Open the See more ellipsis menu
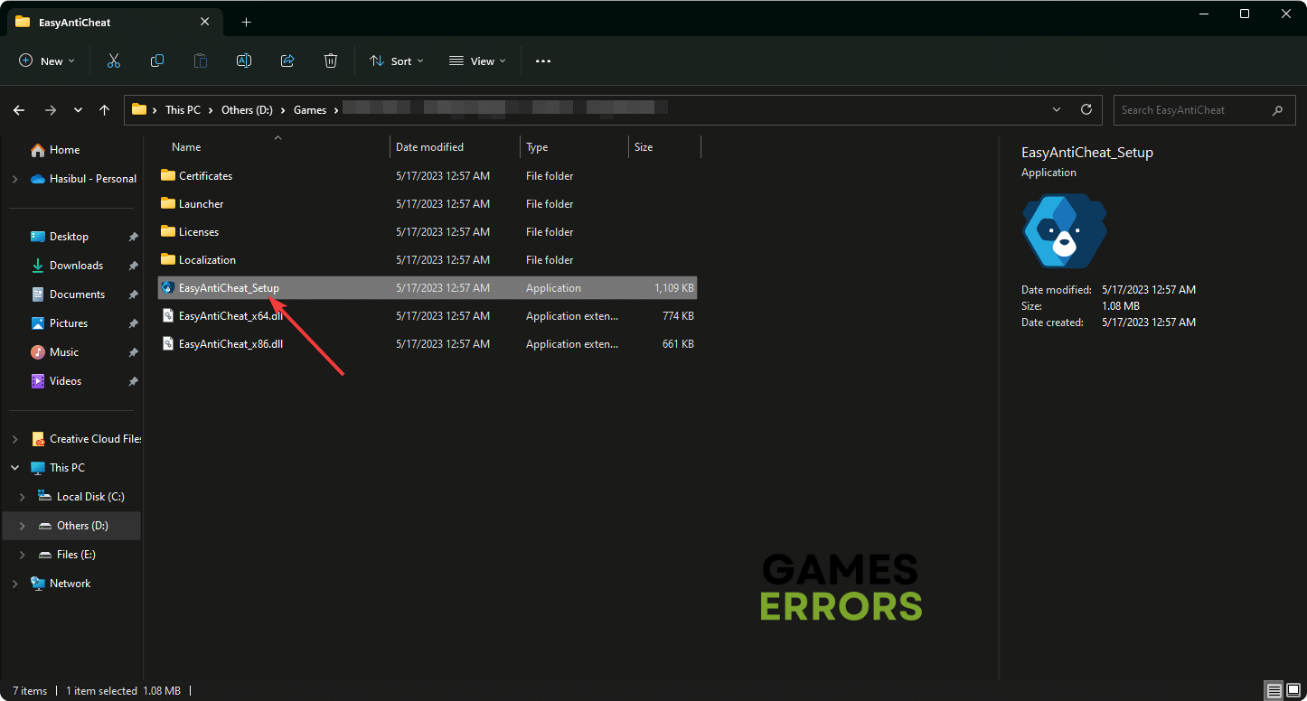This screenshot has height=701, width=1307. click(542, 61)
